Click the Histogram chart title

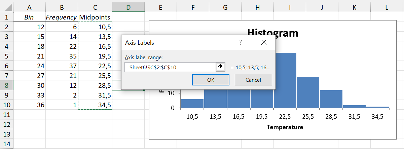[x=272, y=33]
